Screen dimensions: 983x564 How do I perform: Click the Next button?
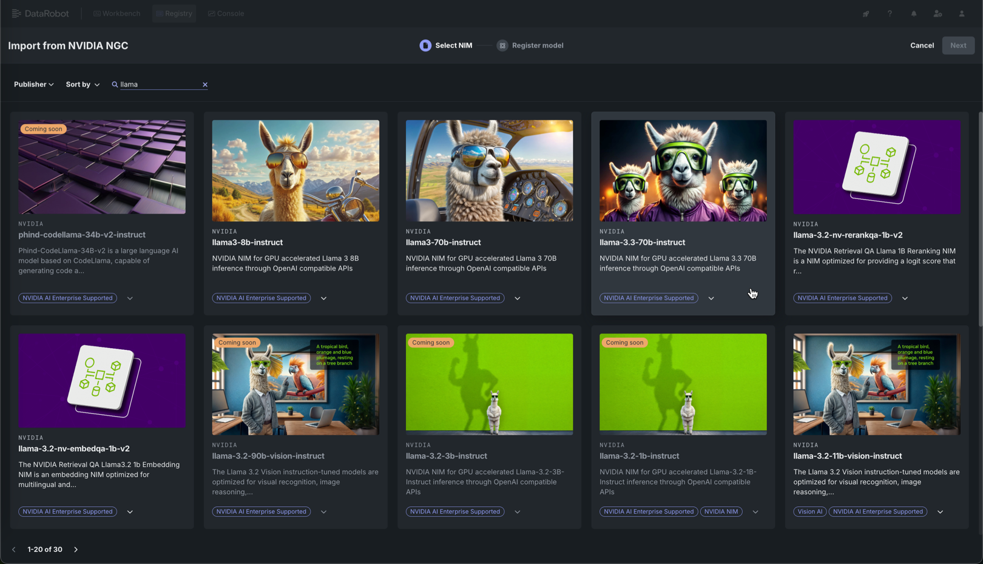[958, 45]
